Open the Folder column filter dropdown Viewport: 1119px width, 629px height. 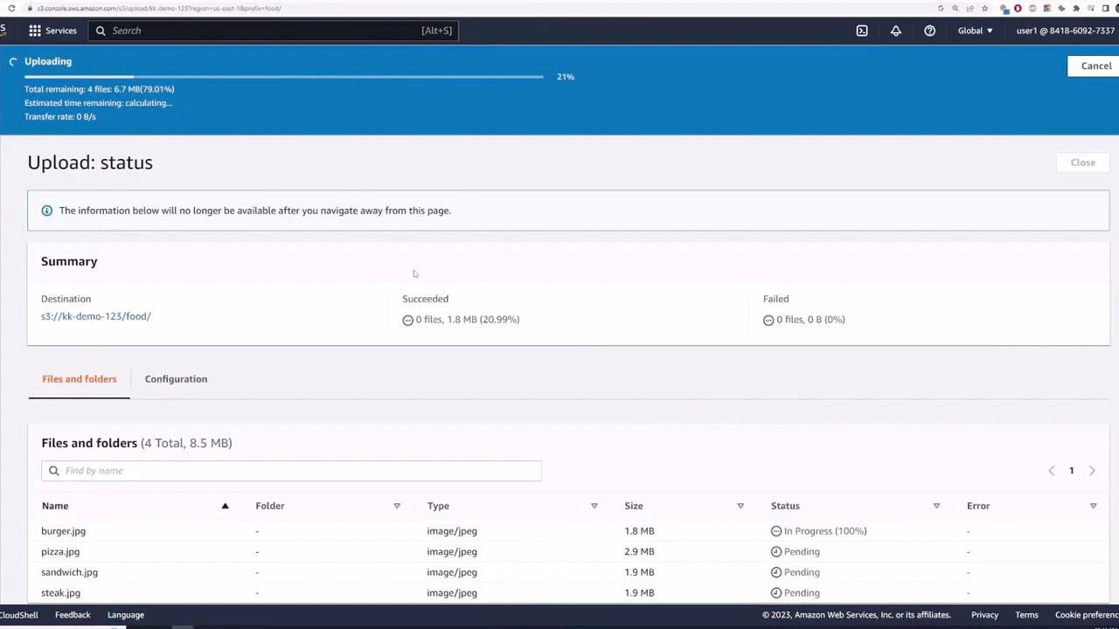pyautogui.click(x=396, y=505)
